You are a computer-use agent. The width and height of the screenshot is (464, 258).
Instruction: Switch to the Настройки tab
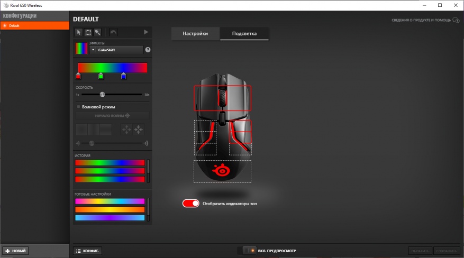tap(195, 33)
